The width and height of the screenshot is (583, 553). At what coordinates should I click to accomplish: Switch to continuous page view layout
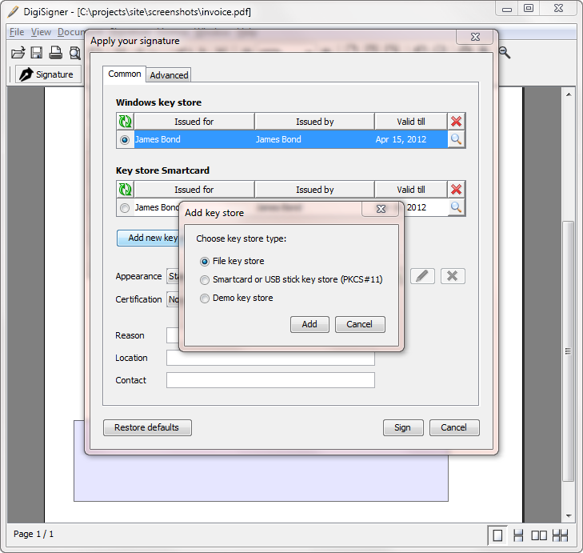coord(518,536)
